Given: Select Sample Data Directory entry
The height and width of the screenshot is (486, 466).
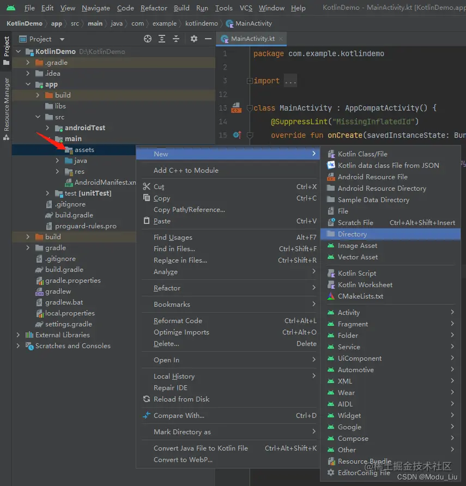Looking at the screenshot, I should (x=390, y=200).
